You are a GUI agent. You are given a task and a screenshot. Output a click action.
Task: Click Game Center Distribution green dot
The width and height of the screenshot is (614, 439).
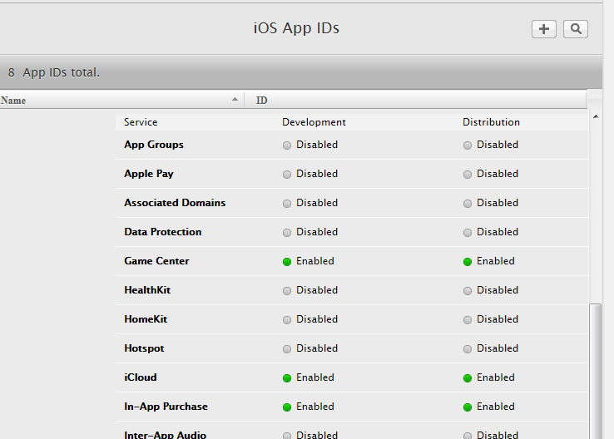(x=468, y=262)
